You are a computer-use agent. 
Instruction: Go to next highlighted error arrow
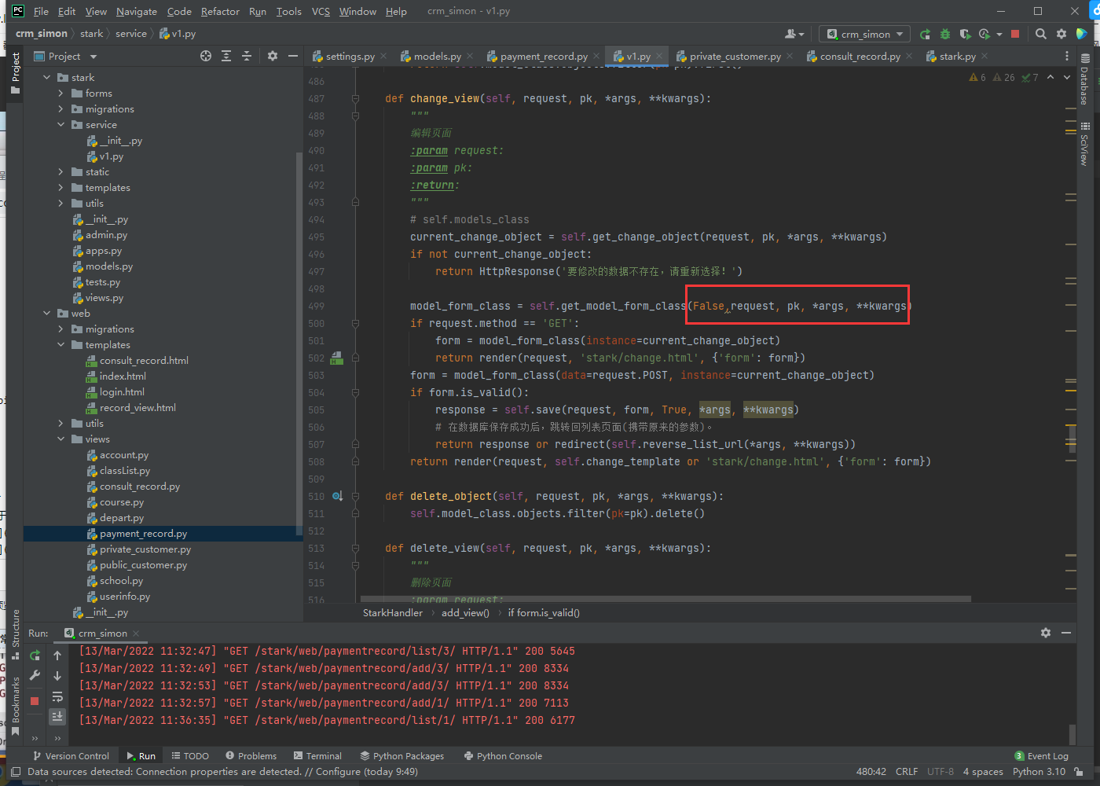1067,77
